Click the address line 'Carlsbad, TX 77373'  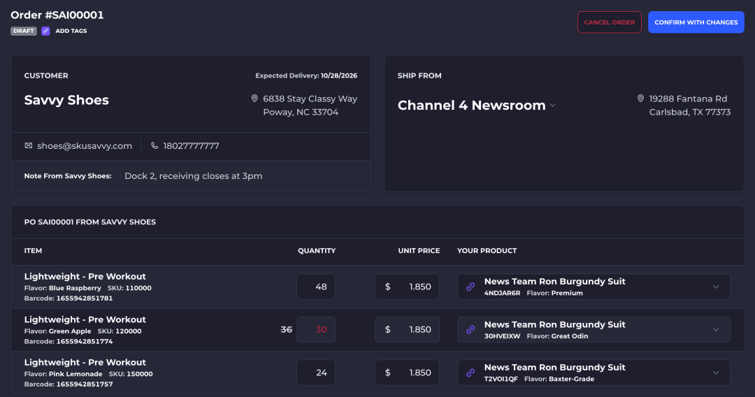pyautogui.click(x=689, y=112)
